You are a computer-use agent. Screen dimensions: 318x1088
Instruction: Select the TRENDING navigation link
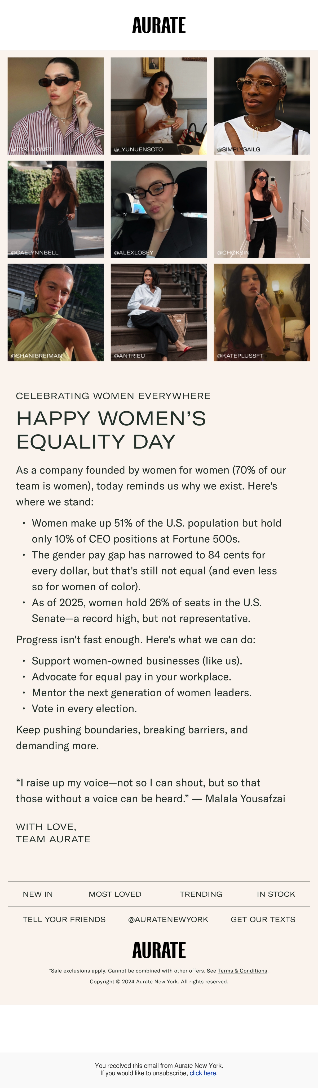pyautogui.click(x=201, y=894)
